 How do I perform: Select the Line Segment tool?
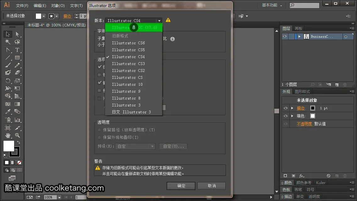(x=8, y=57)
